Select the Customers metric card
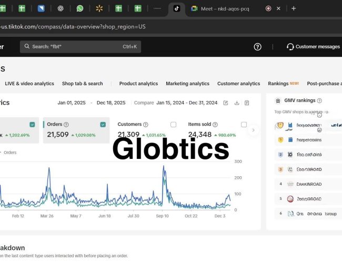The width and height of the screenshot is (342, 263). (147, 130)
